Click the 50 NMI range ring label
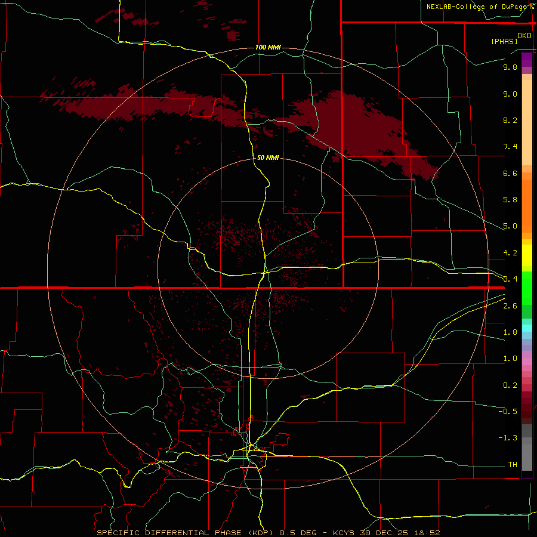The height and width of the screenshot is (537, 537). click(x=268, y=158)
